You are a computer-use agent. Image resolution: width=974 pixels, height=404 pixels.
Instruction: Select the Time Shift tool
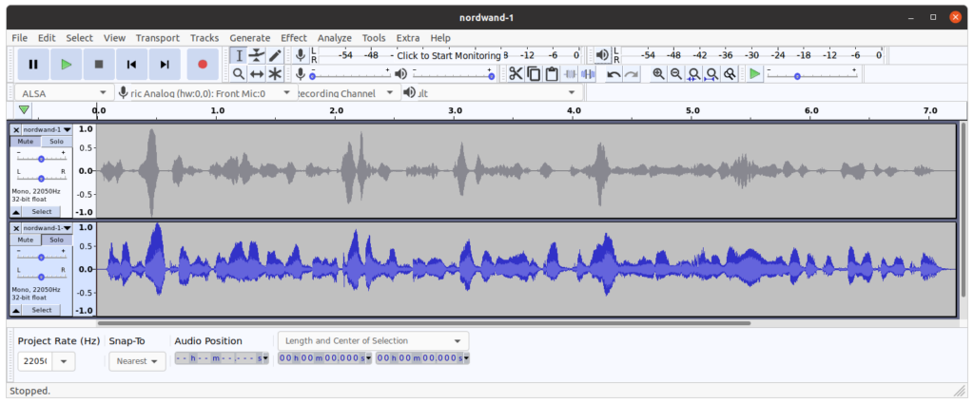tap(257, 74)
